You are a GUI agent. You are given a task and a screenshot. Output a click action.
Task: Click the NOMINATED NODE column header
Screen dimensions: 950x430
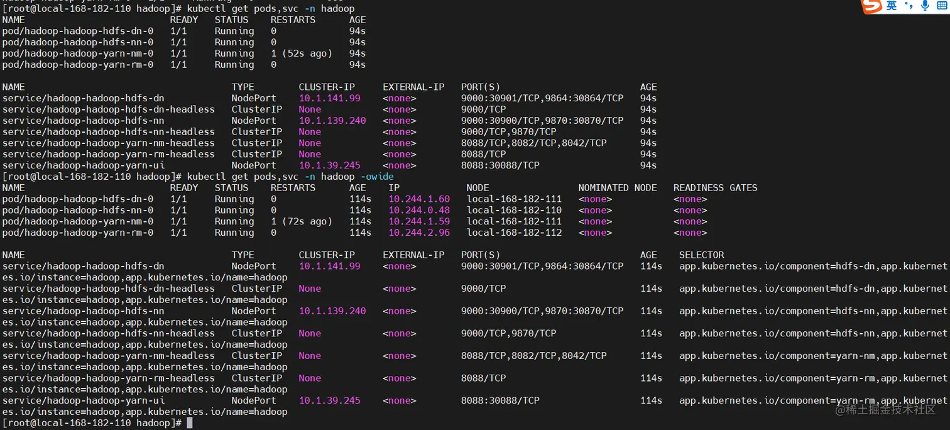click(618, 188)
